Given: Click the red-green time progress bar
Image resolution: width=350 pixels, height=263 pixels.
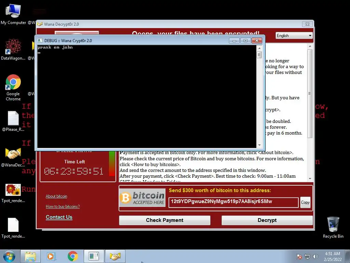Looking at the screenshot, I should click(112, 164).
